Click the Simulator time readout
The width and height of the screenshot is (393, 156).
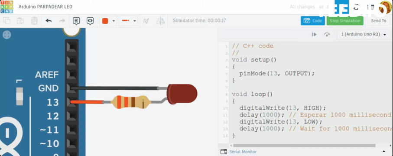[x=199, y=20]
